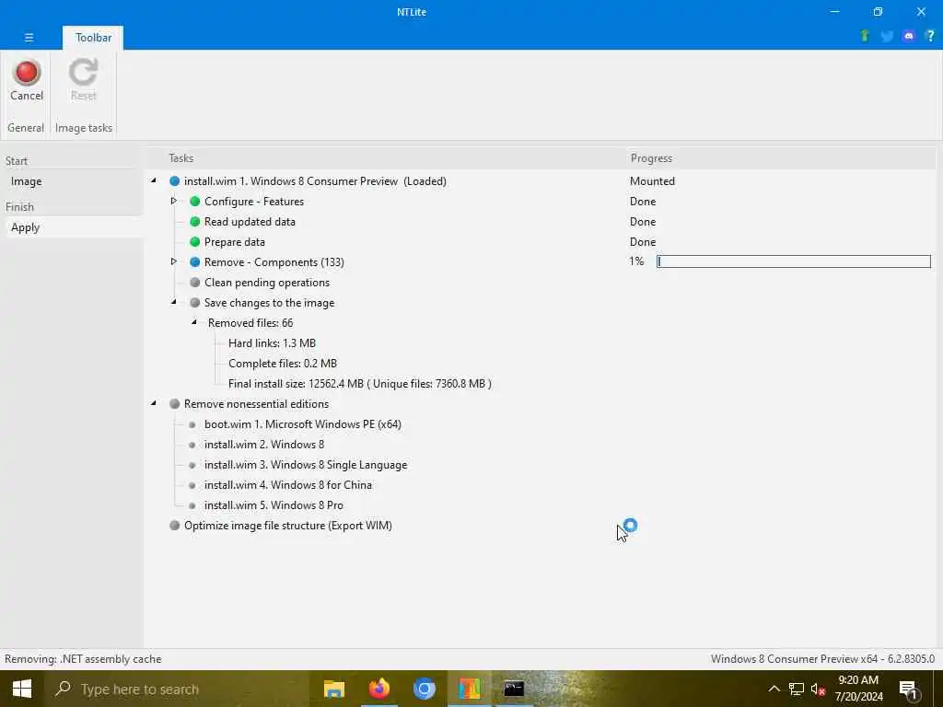Screen dimensions: 943x707
Task: Click the greyed Reset arrow icon
Action: tap(83, 72)
